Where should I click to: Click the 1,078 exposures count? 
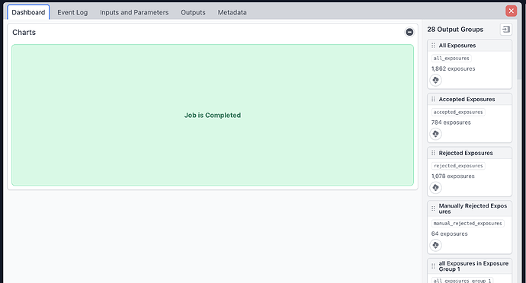tap(453, 176)
